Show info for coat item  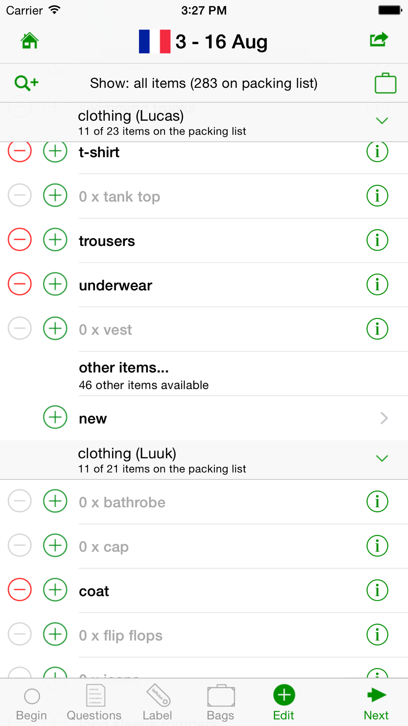pos(377,590)
